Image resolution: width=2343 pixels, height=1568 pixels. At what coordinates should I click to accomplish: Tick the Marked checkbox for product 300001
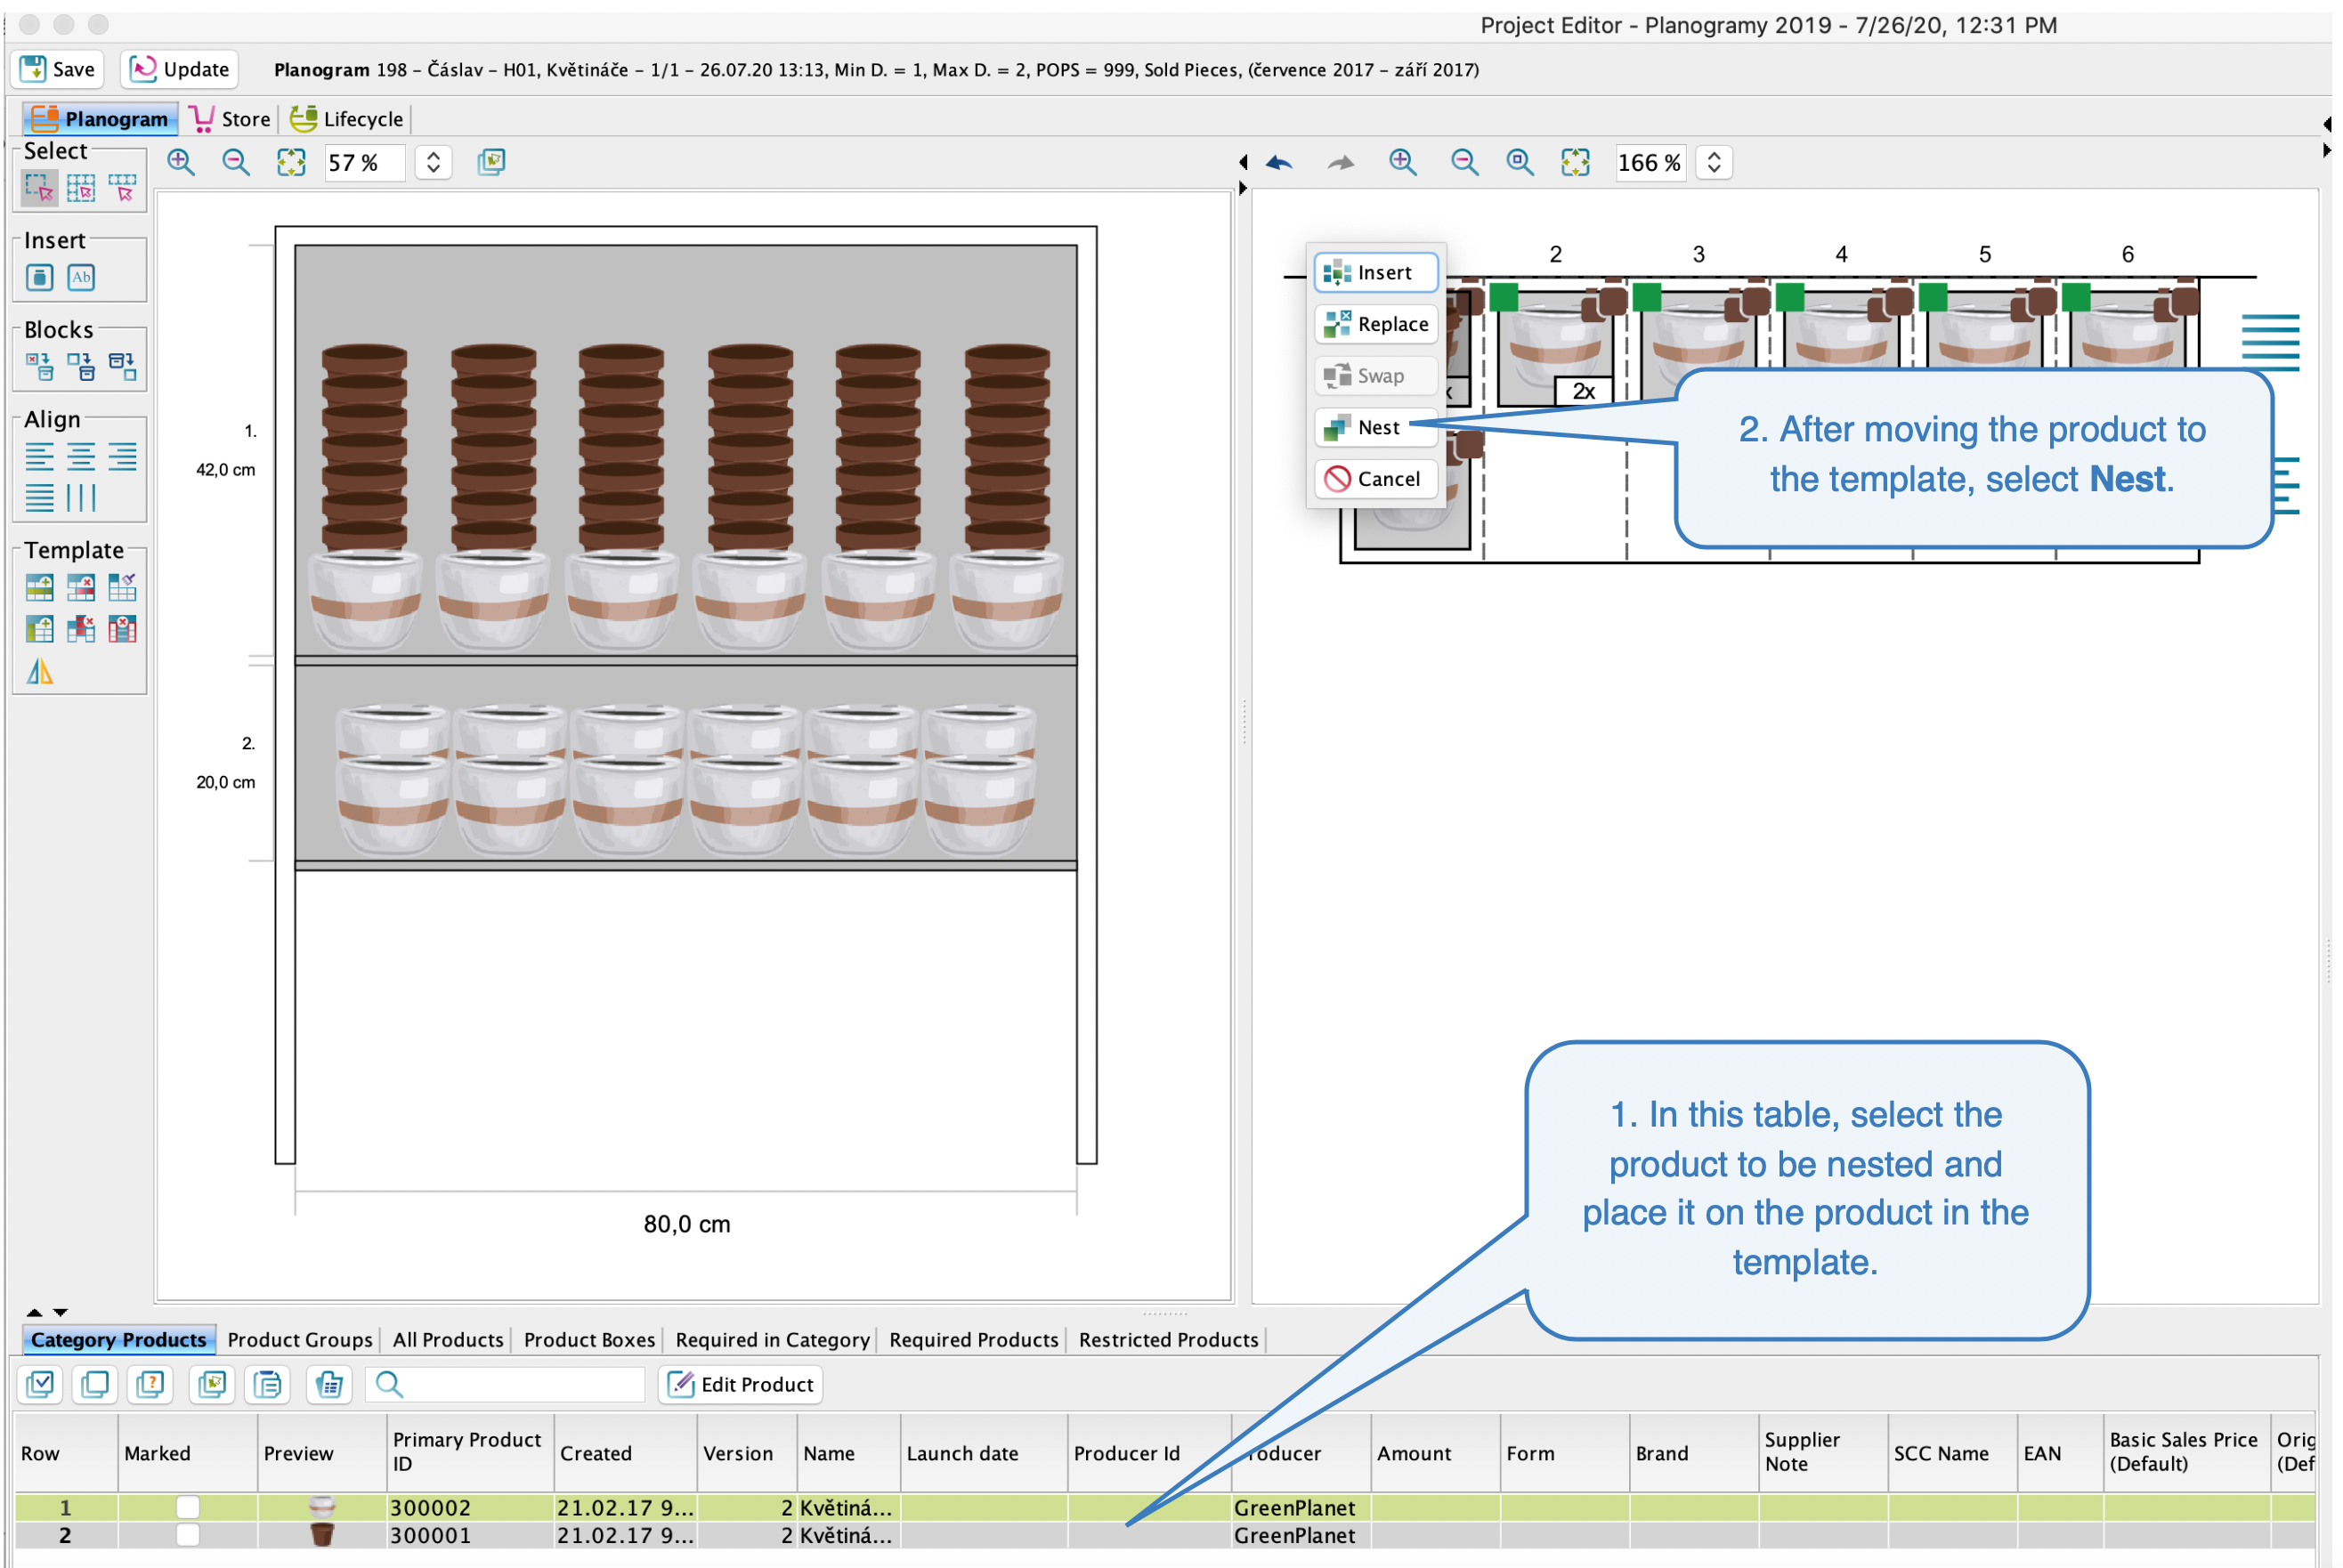[x=187, y=1535]
